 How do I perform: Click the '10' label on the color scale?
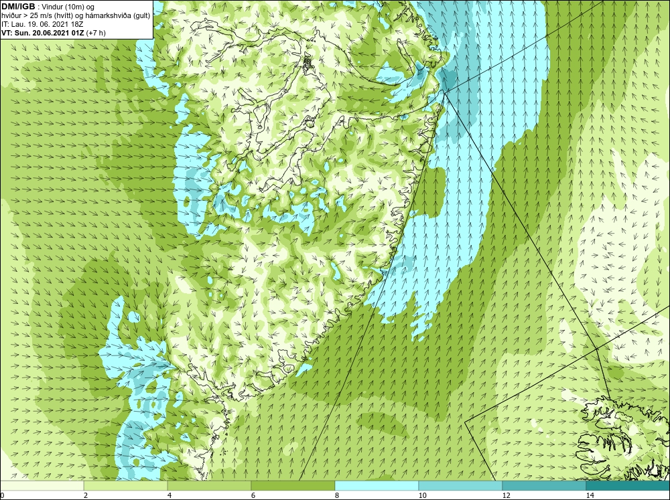[422, 495]
